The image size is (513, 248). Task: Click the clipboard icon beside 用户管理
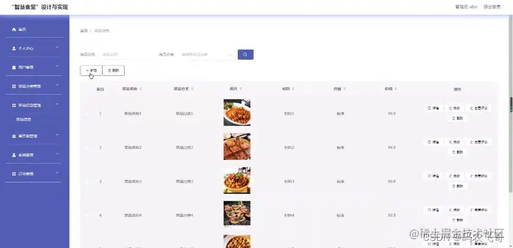click(14, 67)
